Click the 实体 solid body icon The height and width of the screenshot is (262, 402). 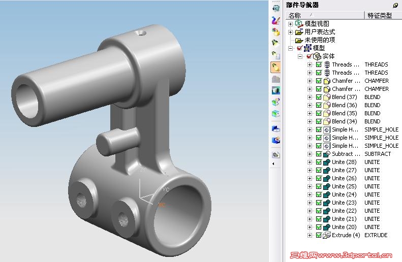317,56
